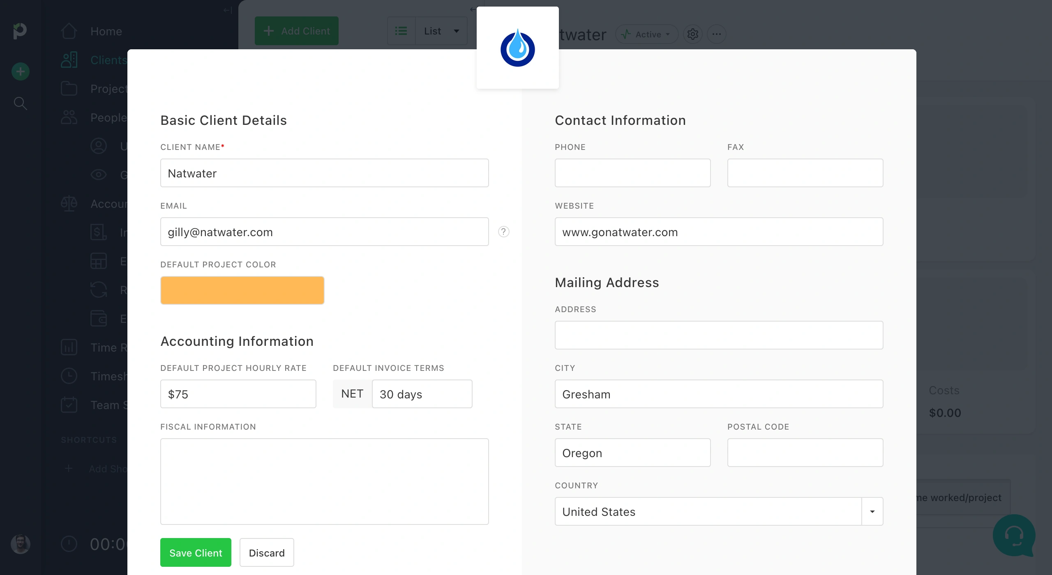Click the user avatar at bottom left
The width and height of the screenshot is (1052, 575).
coord(20,544)
